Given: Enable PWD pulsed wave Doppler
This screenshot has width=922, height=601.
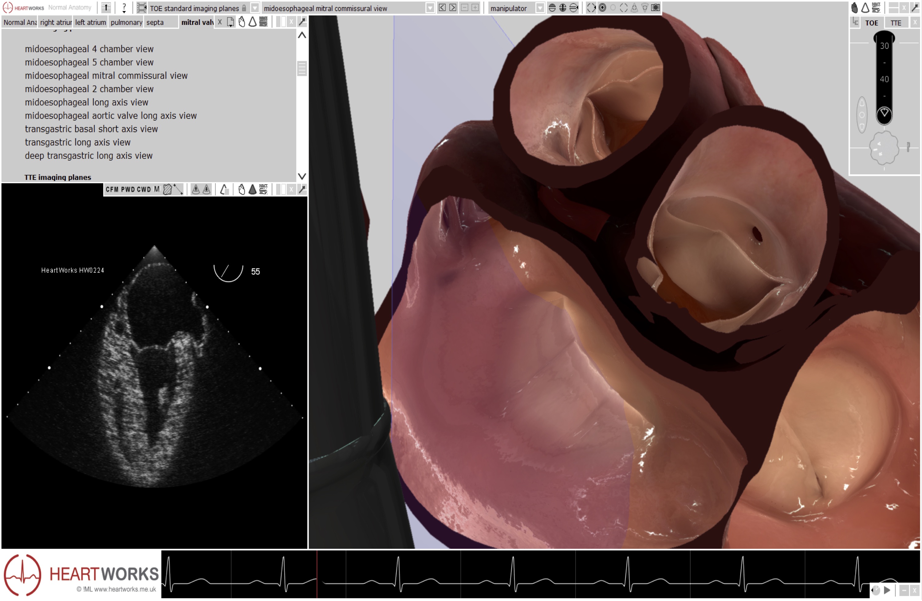Looking at the screenshot, I should (x=128, y=190).
